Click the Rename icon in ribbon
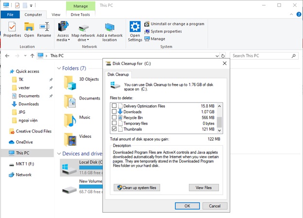This screenshot has width=303, height=218. coord(44,30)
